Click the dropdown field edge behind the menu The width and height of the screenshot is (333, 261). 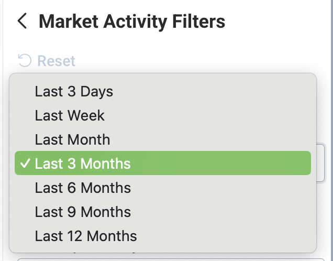[x=320, y=163]
